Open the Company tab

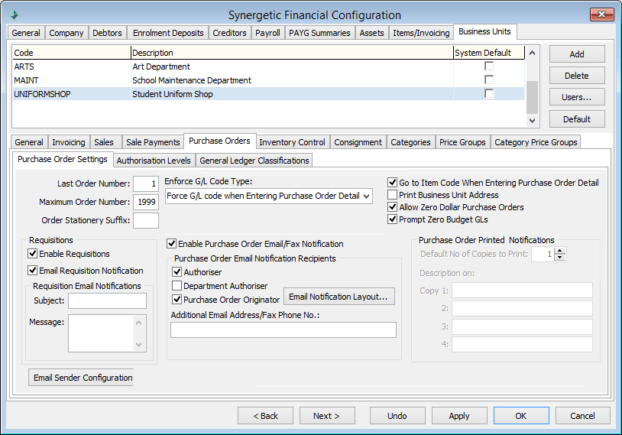click(x=66, y=33)
